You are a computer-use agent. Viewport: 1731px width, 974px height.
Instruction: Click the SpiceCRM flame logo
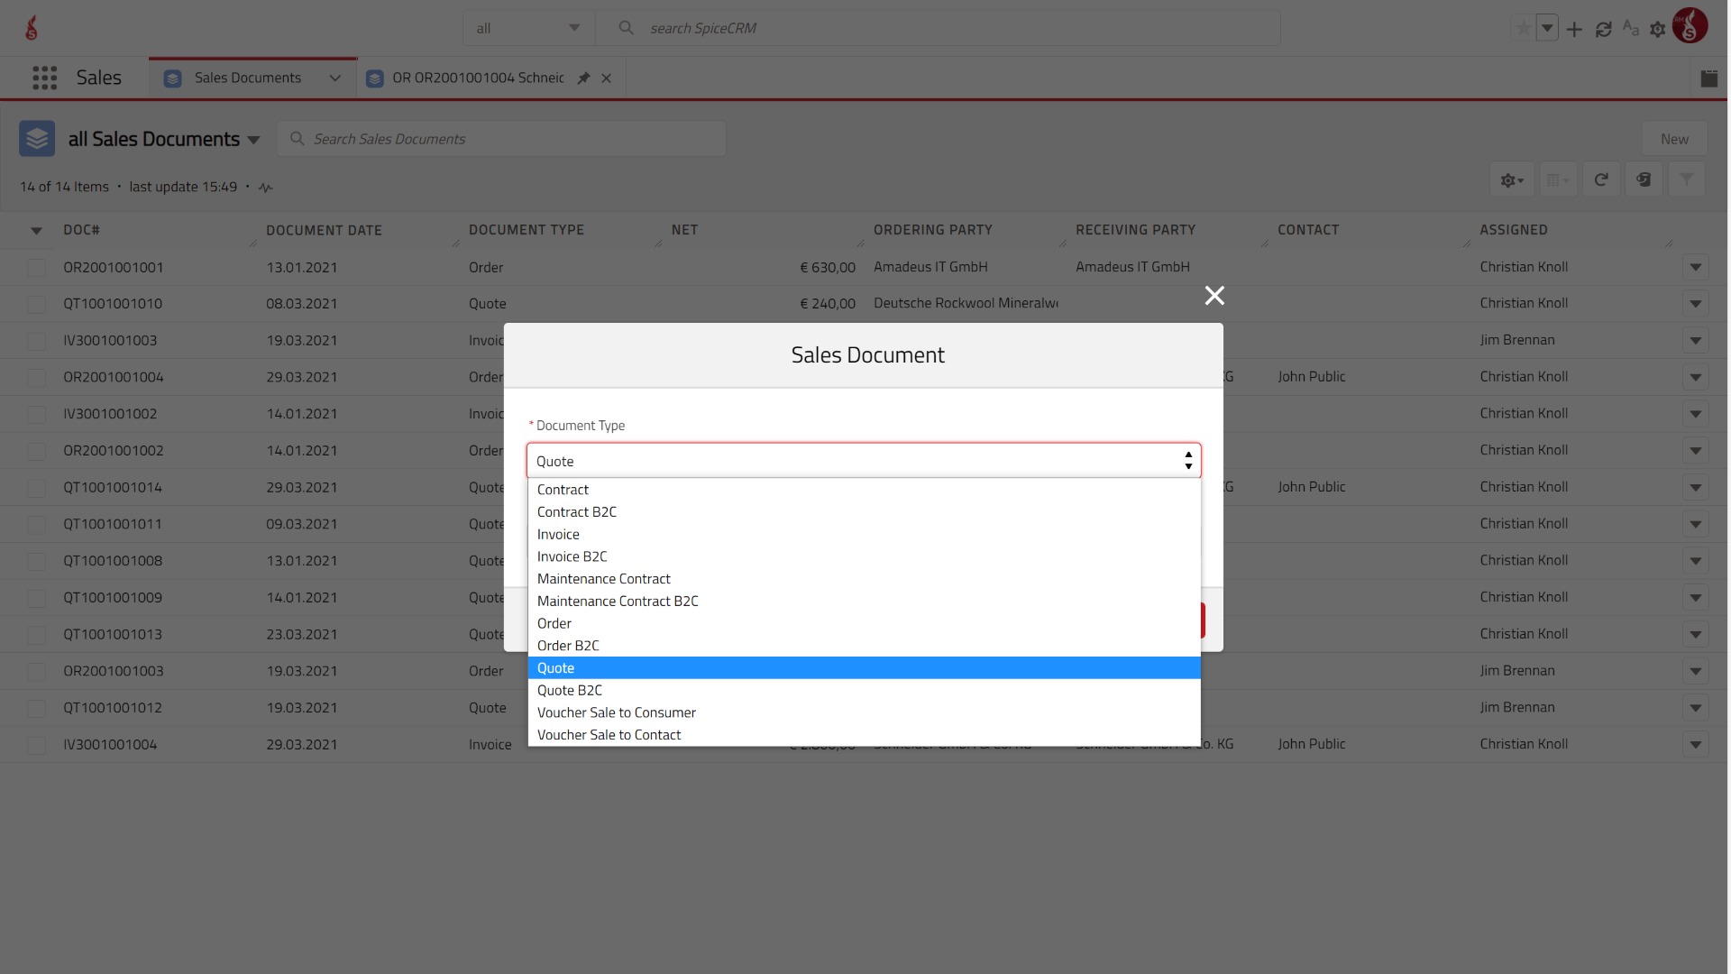point(32,28)
